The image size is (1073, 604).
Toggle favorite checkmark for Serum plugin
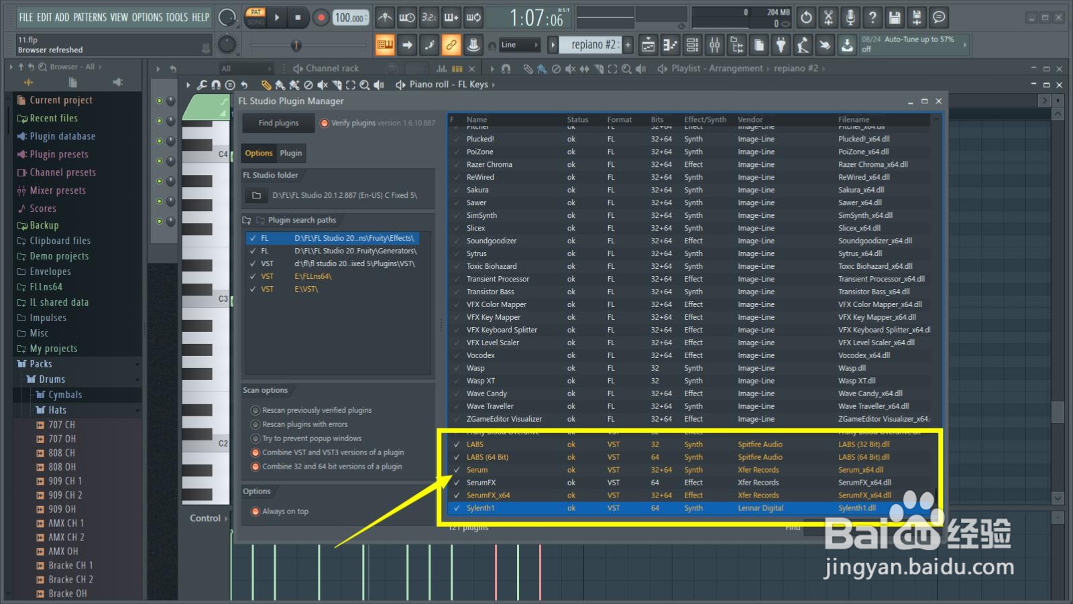point(457,470)
